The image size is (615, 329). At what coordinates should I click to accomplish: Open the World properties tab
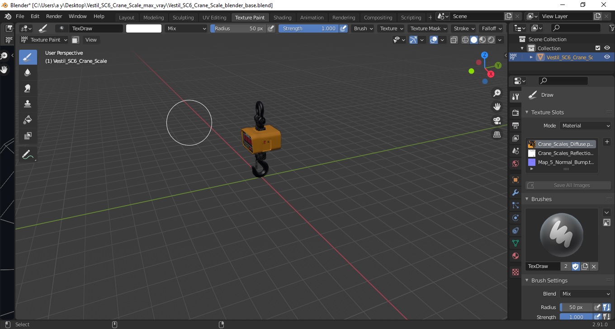coord(515,164)
